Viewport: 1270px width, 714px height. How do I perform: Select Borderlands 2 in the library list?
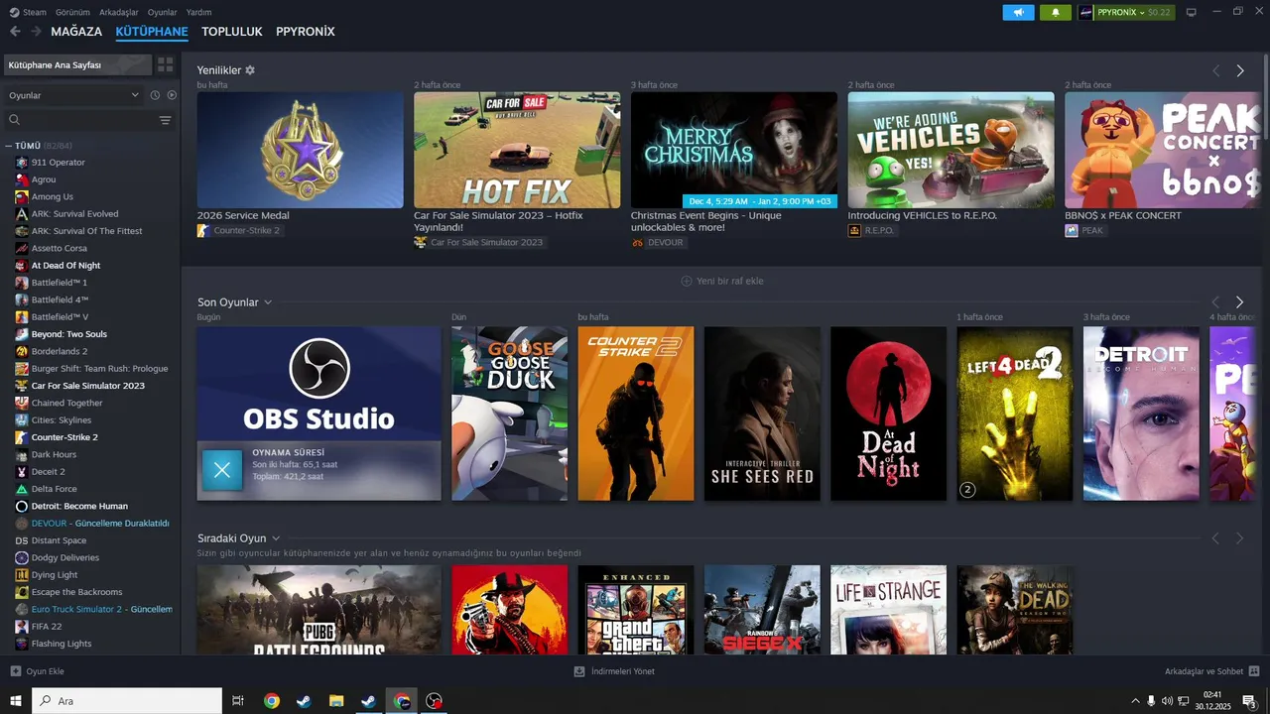[x=60, y=351]
